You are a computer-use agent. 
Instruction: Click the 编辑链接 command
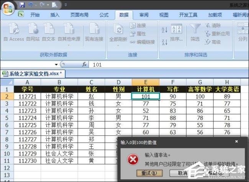click(142, 42)
